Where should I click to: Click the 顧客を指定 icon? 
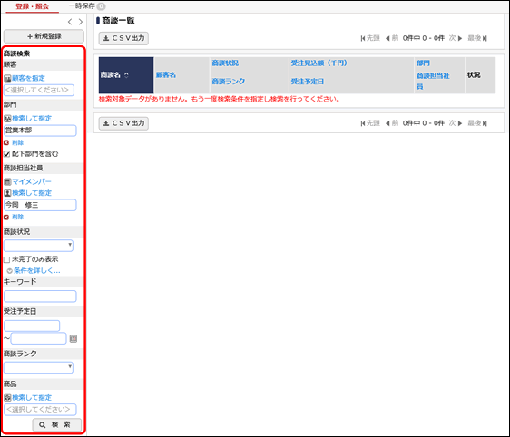7,78
